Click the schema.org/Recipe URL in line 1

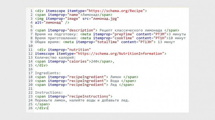pyautogui.click(x=116, y=11)
